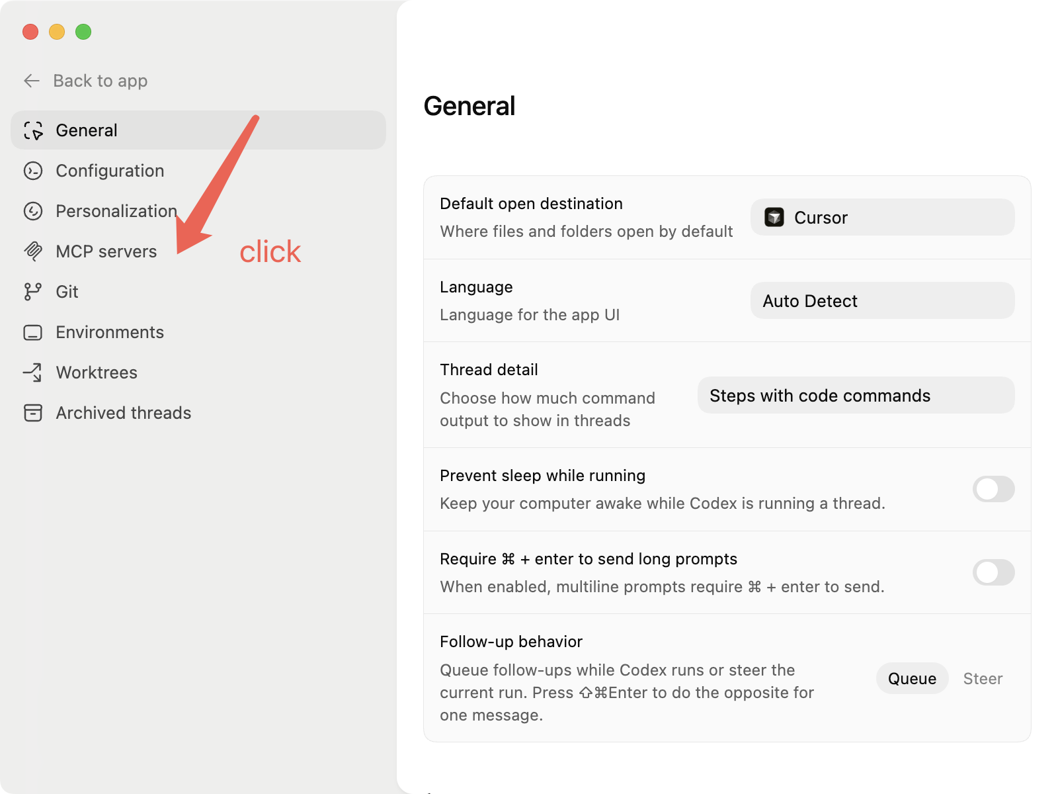
Task: Open the Git settings section
Action: coord(67,292)
